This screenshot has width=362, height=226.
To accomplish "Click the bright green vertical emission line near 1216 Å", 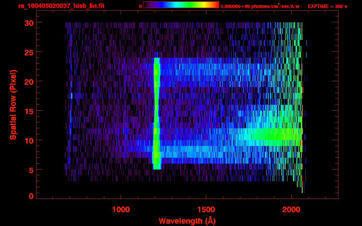I will [157, 113].
